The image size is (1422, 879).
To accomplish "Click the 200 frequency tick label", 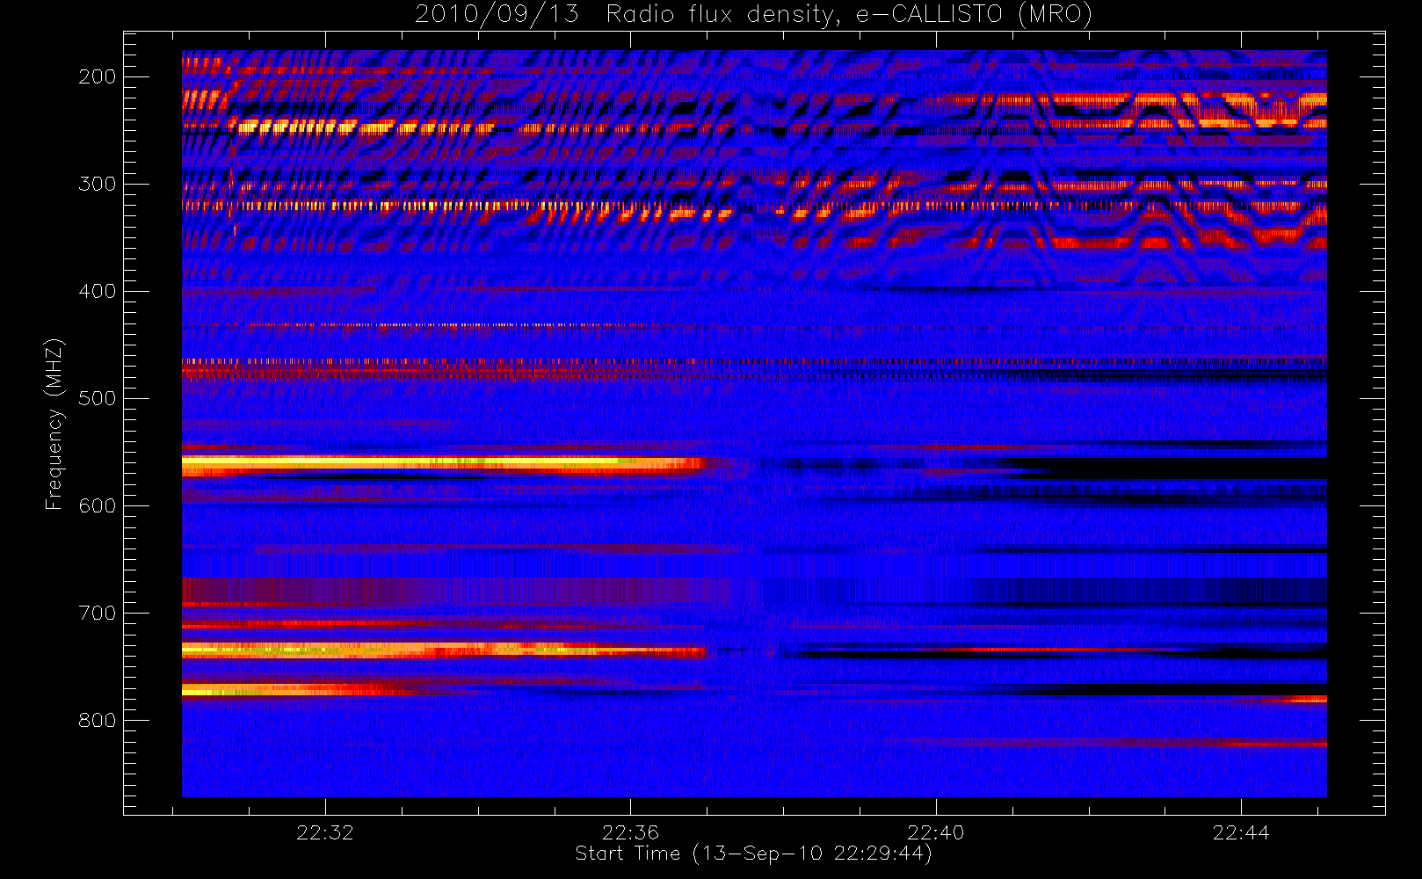I will tap(98, 76).
